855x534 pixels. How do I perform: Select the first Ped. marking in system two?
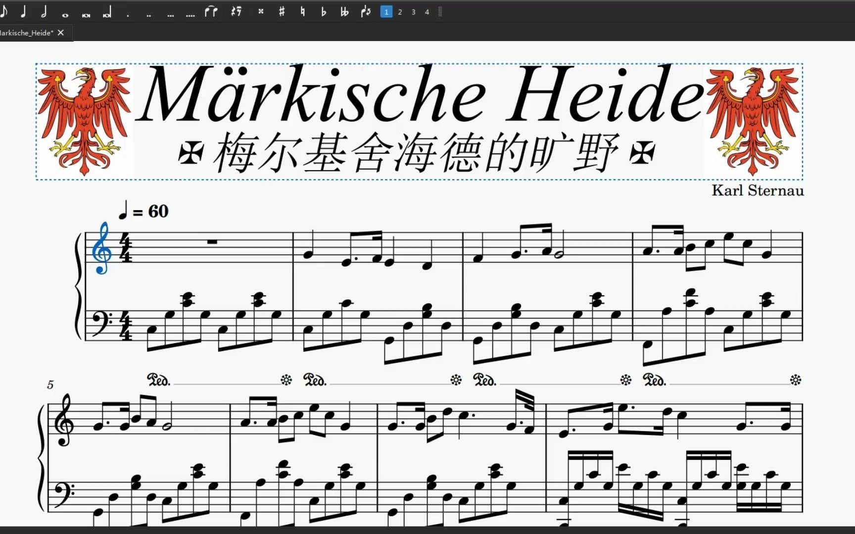pos(159,380)
